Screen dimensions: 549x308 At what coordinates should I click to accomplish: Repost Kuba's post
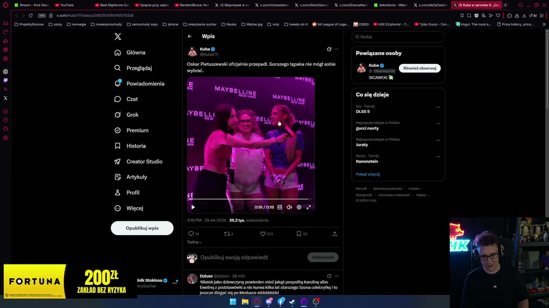click(227, 234)
